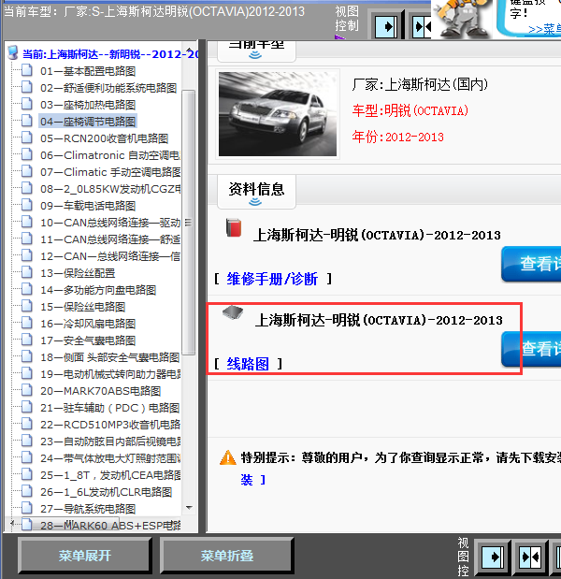
Task: Click the 菜单展开 button
Action: click(84, 556)
